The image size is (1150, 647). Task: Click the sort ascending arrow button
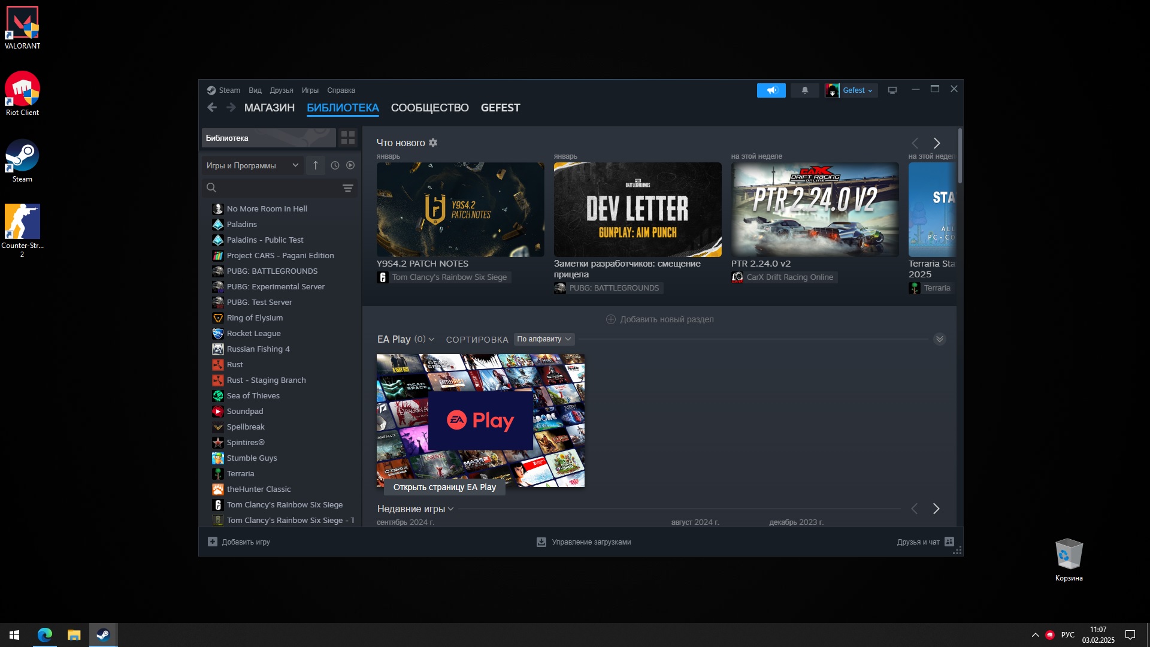pyautogui.click(x=316, y=165)
